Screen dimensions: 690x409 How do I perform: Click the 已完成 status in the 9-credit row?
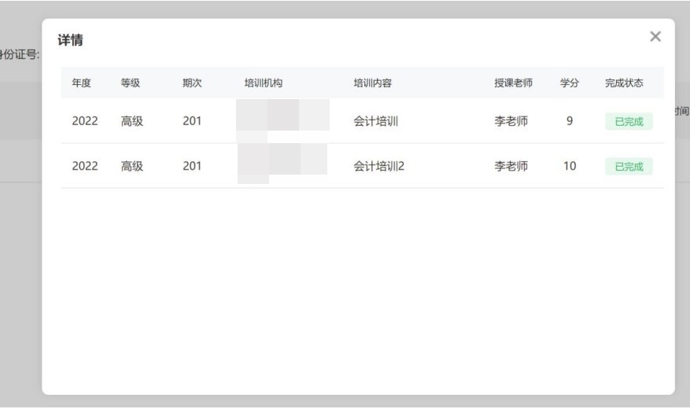pyautogui.click(x=629, y=123)
